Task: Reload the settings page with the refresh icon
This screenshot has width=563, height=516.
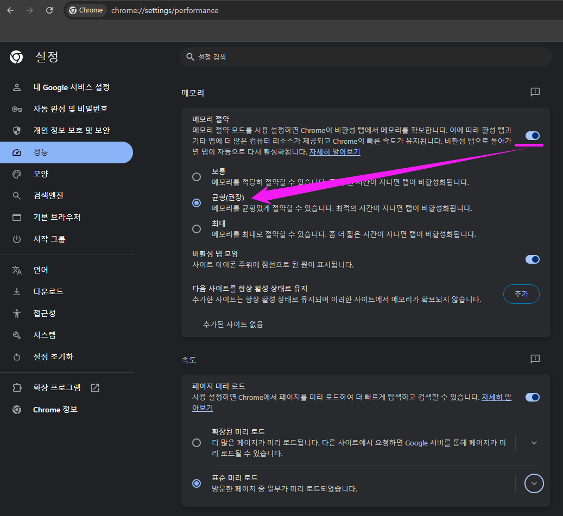Action: [49, 10]
